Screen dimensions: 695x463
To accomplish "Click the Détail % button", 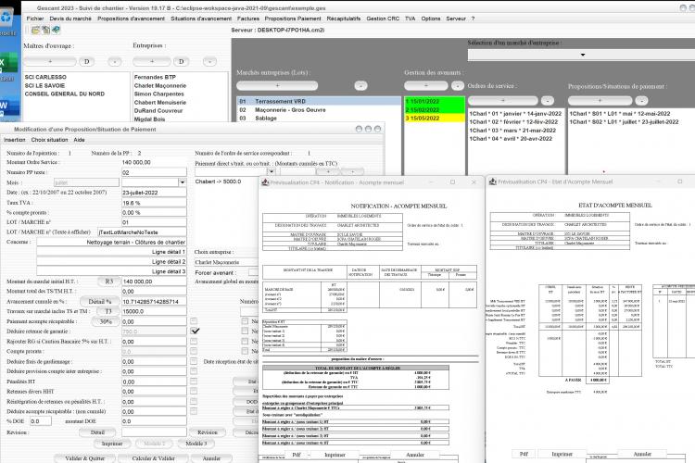I will (x=99, y=301).
